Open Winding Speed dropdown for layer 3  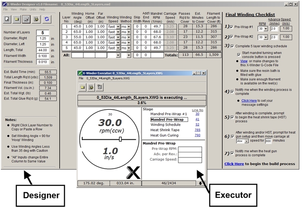(118, 37)
